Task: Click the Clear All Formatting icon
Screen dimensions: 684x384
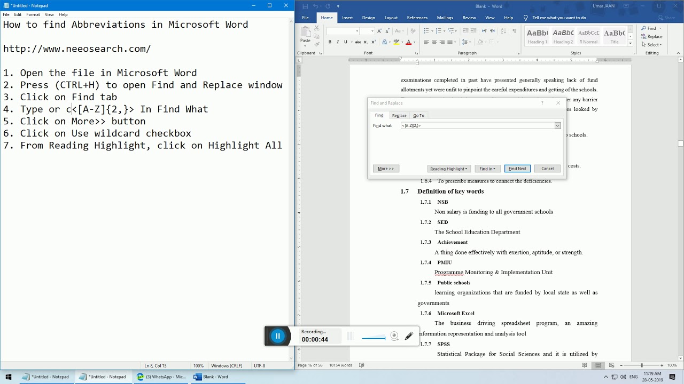Action: tap(413, 31)
